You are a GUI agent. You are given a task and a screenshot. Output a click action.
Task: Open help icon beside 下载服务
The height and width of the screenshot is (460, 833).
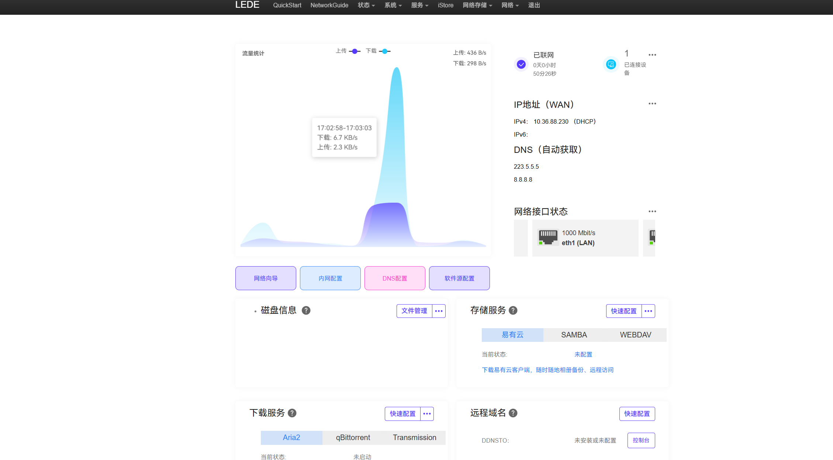292,413
